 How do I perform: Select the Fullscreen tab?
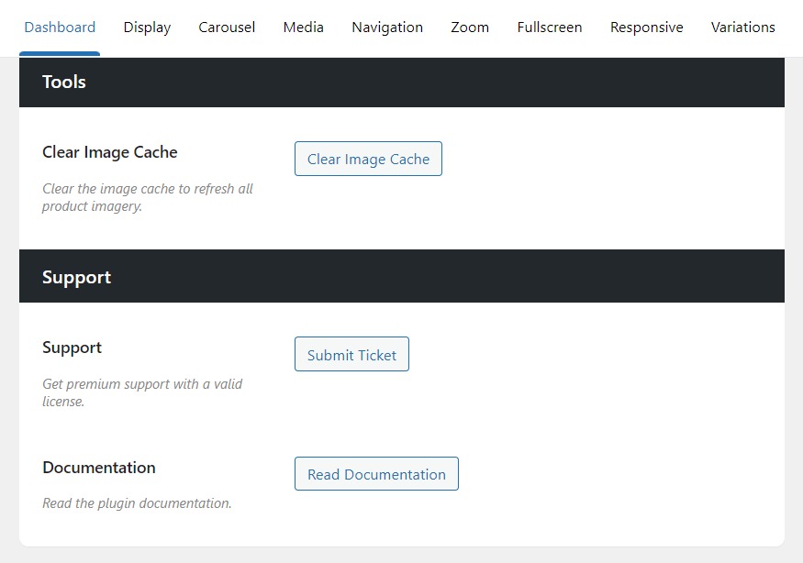[550, 28]
